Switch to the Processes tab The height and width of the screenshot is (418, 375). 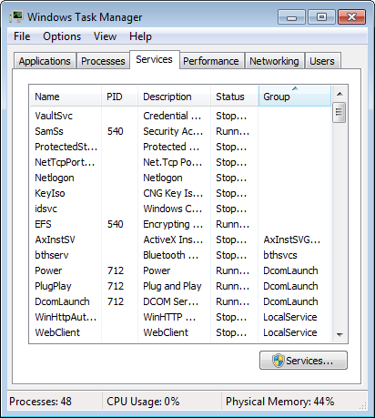click(x=103, y=61)
